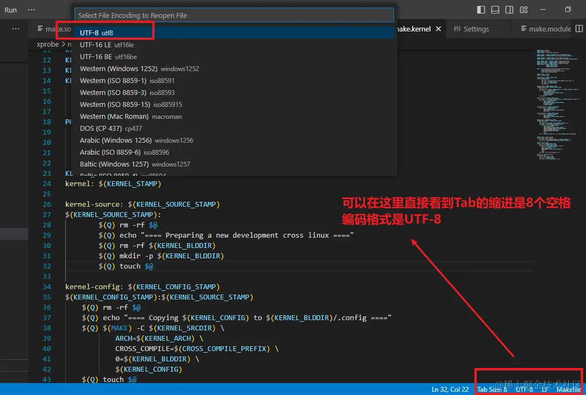Screen dimensions: 586x395
Task: Click the code minimap overview
Action: (557, 104)
